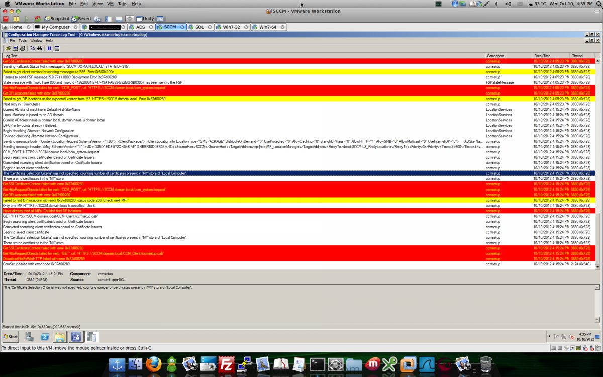The image size is (603, 377).
Task: Toggle show details pane icon
Action: click(x=57, y=48)
